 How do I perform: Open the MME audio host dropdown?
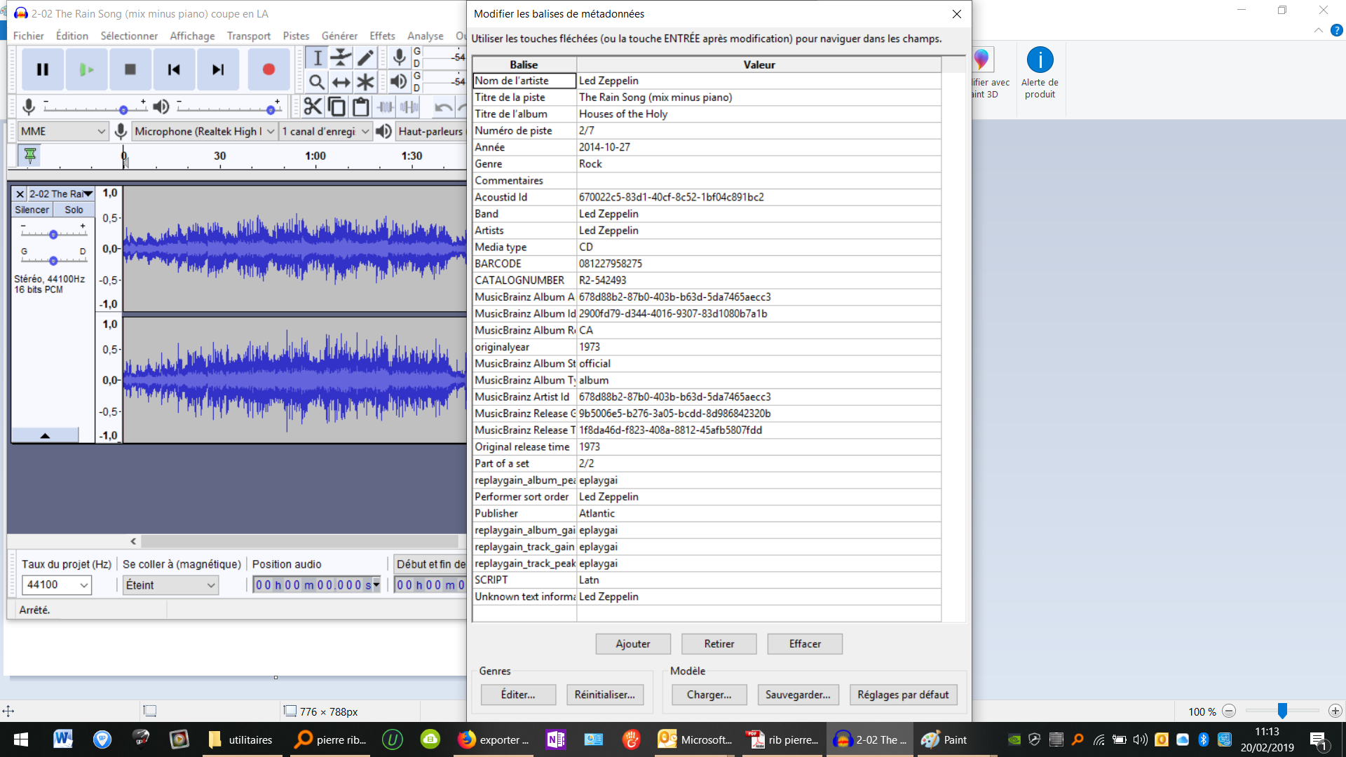coord(62,131)
